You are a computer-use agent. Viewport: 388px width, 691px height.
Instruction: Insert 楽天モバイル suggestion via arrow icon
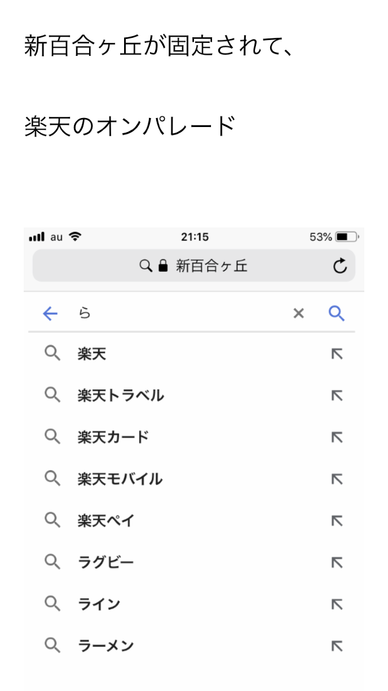pyautogui.click(x=337, y=479)
